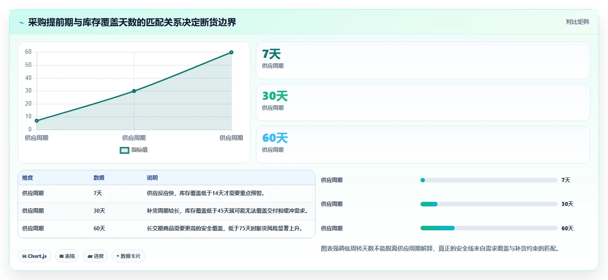Click the 进度 tag chip

coord(95,256)
